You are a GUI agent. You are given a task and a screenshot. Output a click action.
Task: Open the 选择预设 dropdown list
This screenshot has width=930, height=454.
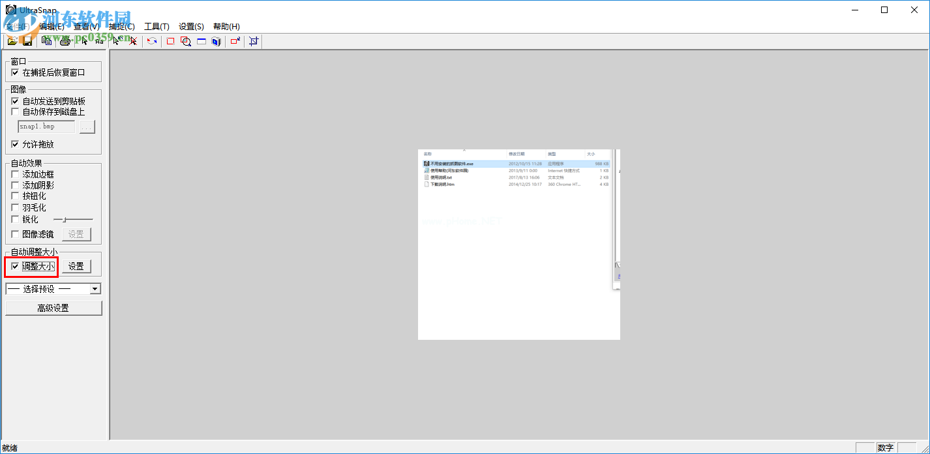(95, 289)
